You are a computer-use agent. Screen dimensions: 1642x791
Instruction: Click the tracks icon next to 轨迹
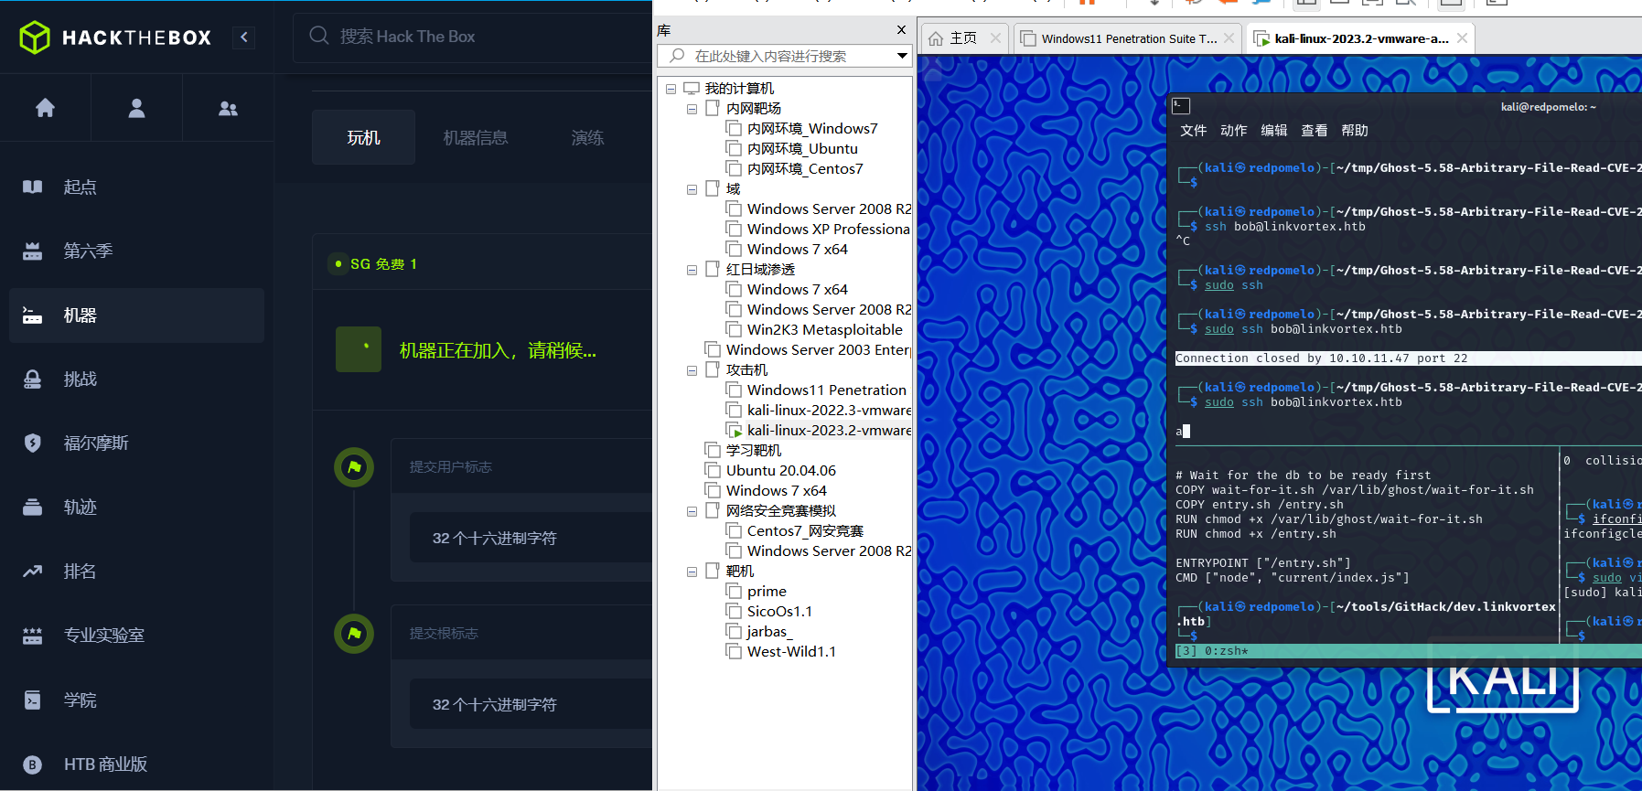pos(32,507)
